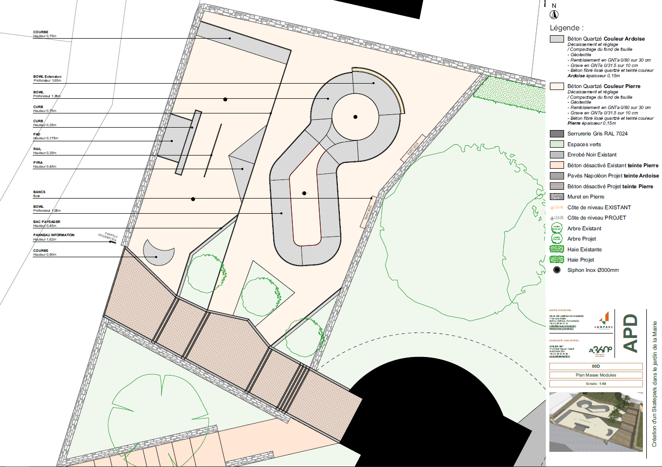Click the BOWL Extension Profondeur 1,65m label
662x467 pixels.
(47, 79)
